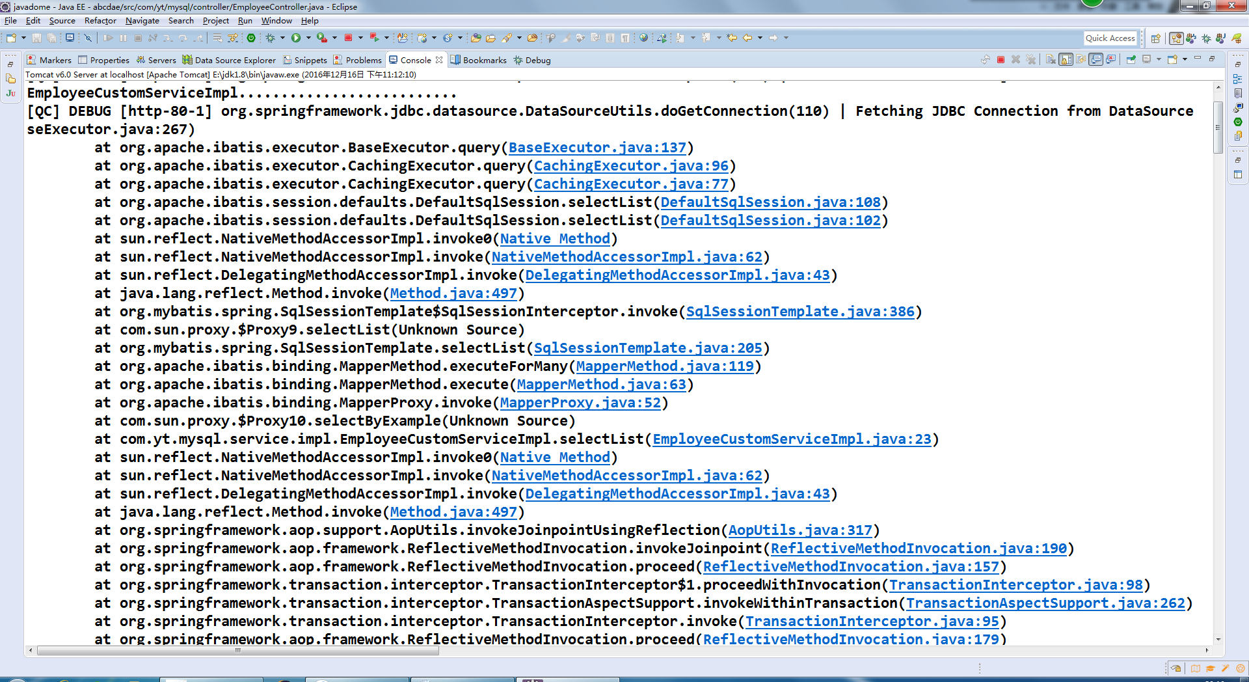Click the green Run button

click(x=296, y=38)
